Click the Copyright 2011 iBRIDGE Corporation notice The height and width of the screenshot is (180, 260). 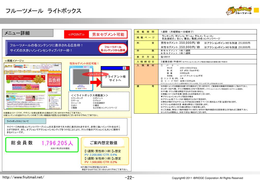[x=207, y=178]
